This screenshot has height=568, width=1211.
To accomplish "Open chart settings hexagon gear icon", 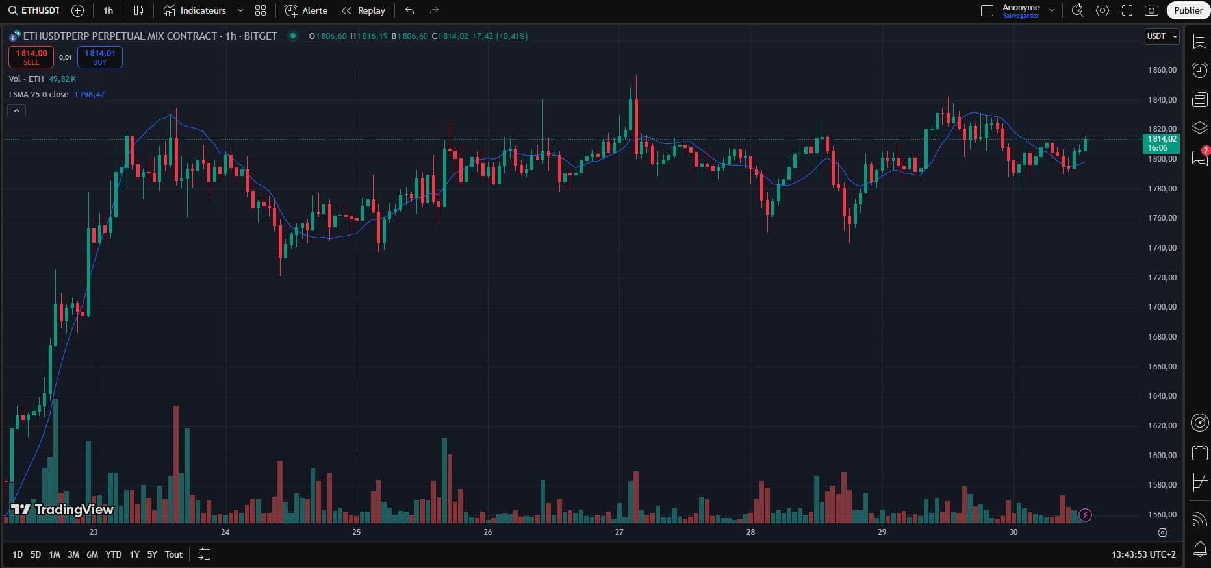I will 1103,10.
